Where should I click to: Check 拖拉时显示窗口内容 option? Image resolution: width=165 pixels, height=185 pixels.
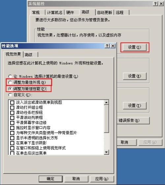coord(12,128)
